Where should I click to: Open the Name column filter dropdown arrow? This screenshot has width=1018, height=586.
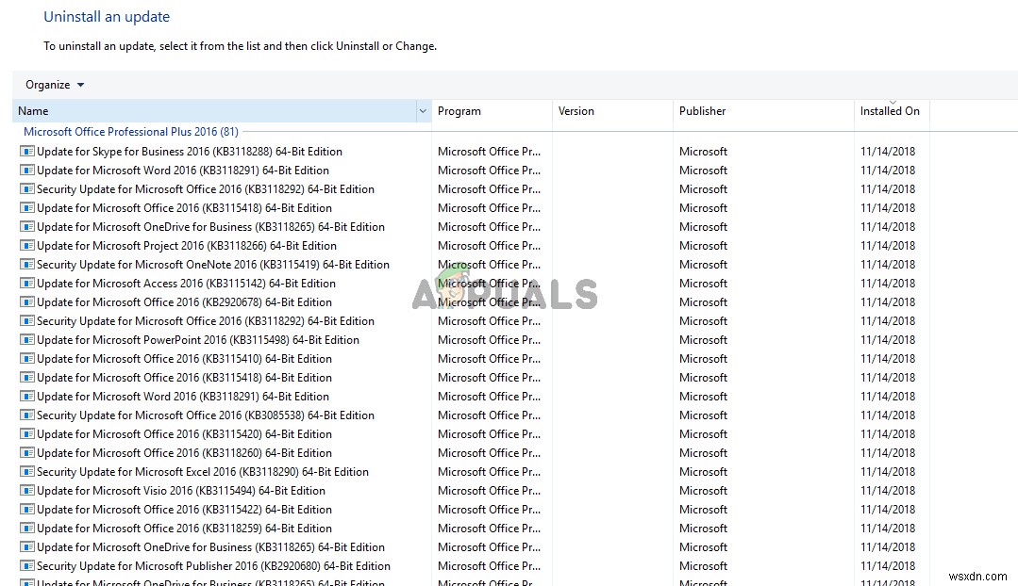click(x=423, y=111)
